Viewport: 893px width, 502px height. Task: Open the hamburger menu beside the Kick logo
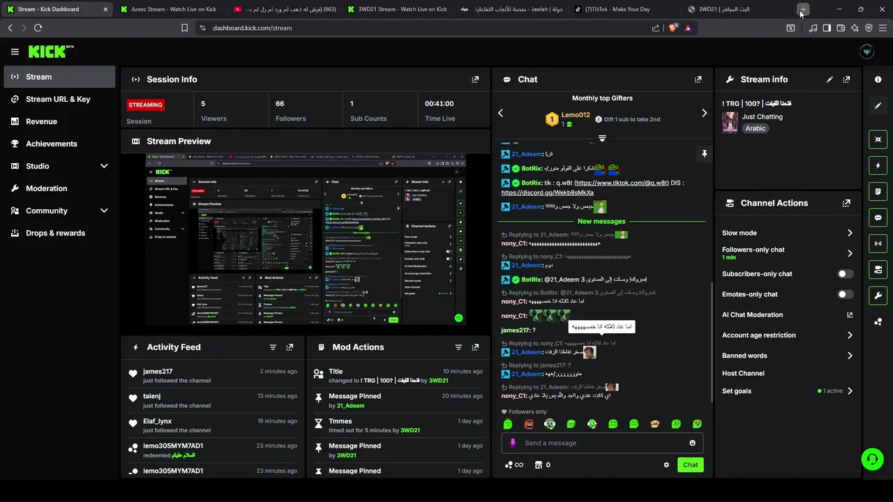pos(15,52)
